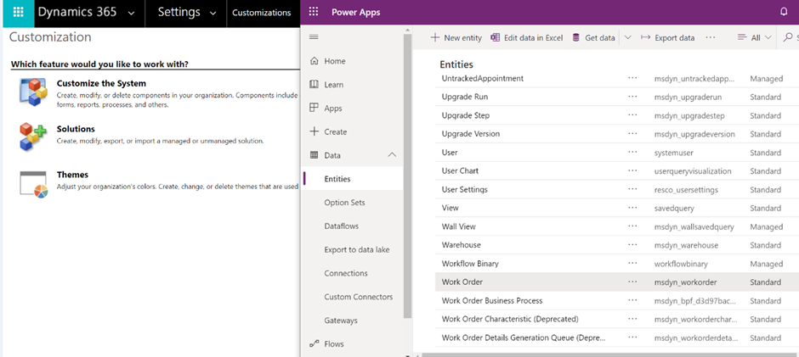The width and height of the screenshot is (799, 357).
Task: Open more toolbar commands ellipsis
Action: point(711,37)
